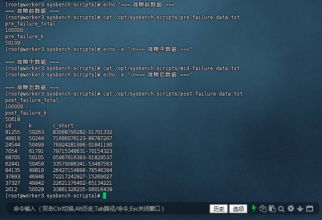Click c_short value 71686076123-86787207

click(x=83, y=138)
